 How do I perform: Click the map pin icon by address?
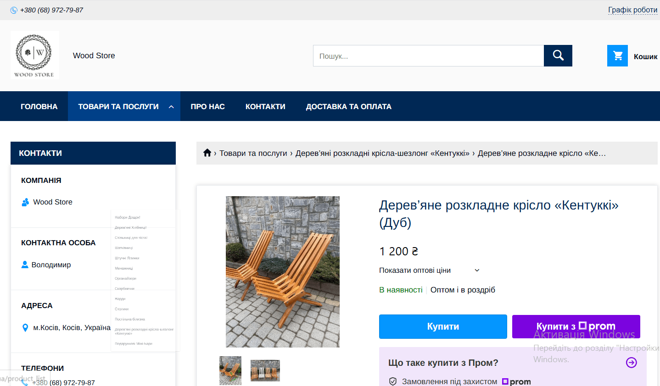[x=25, y=328]
